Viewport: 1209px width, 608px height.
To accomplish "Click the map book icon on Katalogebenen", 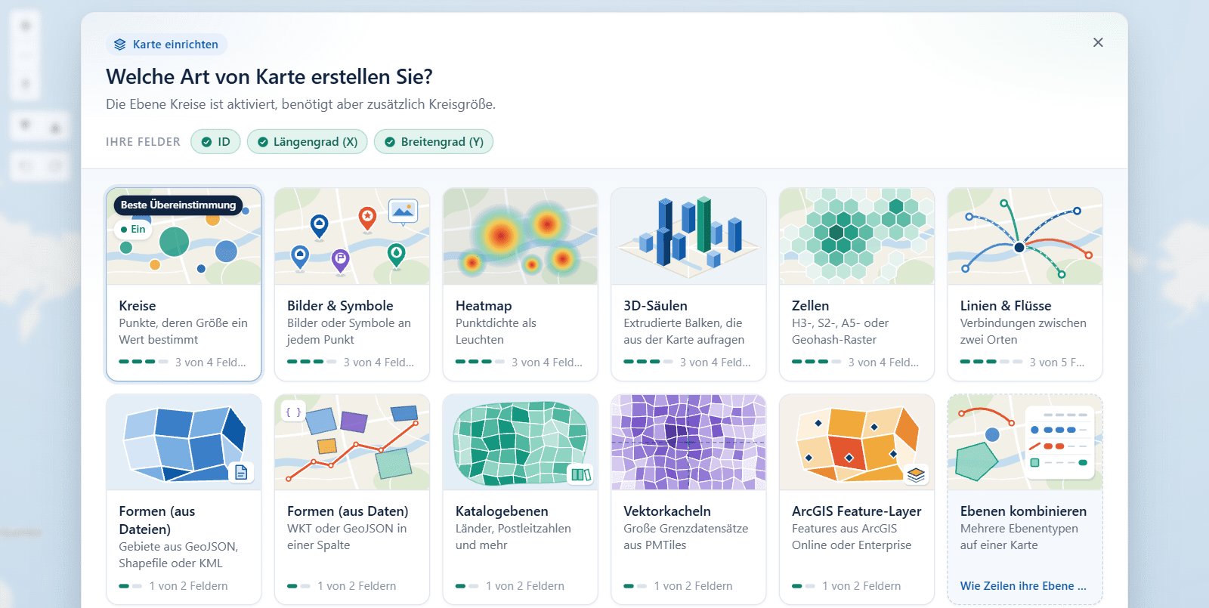I will (x=580, y=474).
